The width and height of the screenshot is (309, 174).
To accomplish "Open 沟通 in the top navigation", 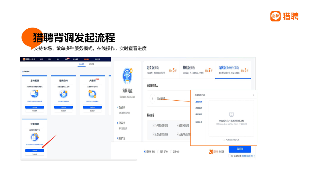I will pyautogui.click(x=66, y=59).
